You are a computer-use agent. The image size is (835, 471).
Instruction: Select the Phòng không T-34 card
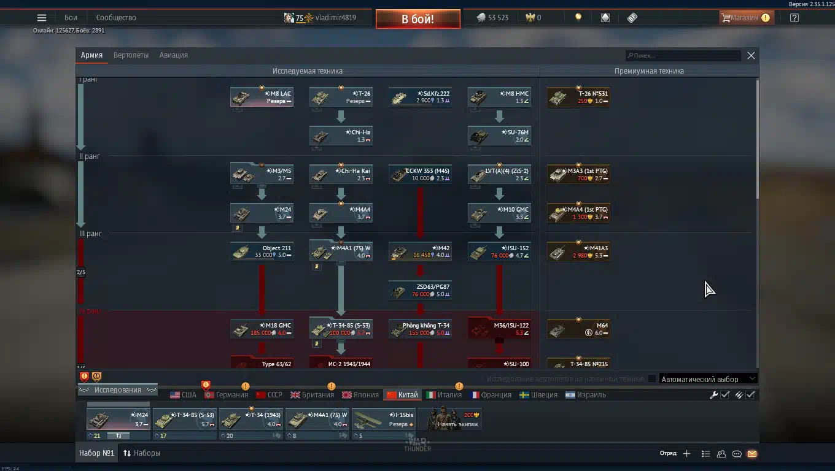420,329
